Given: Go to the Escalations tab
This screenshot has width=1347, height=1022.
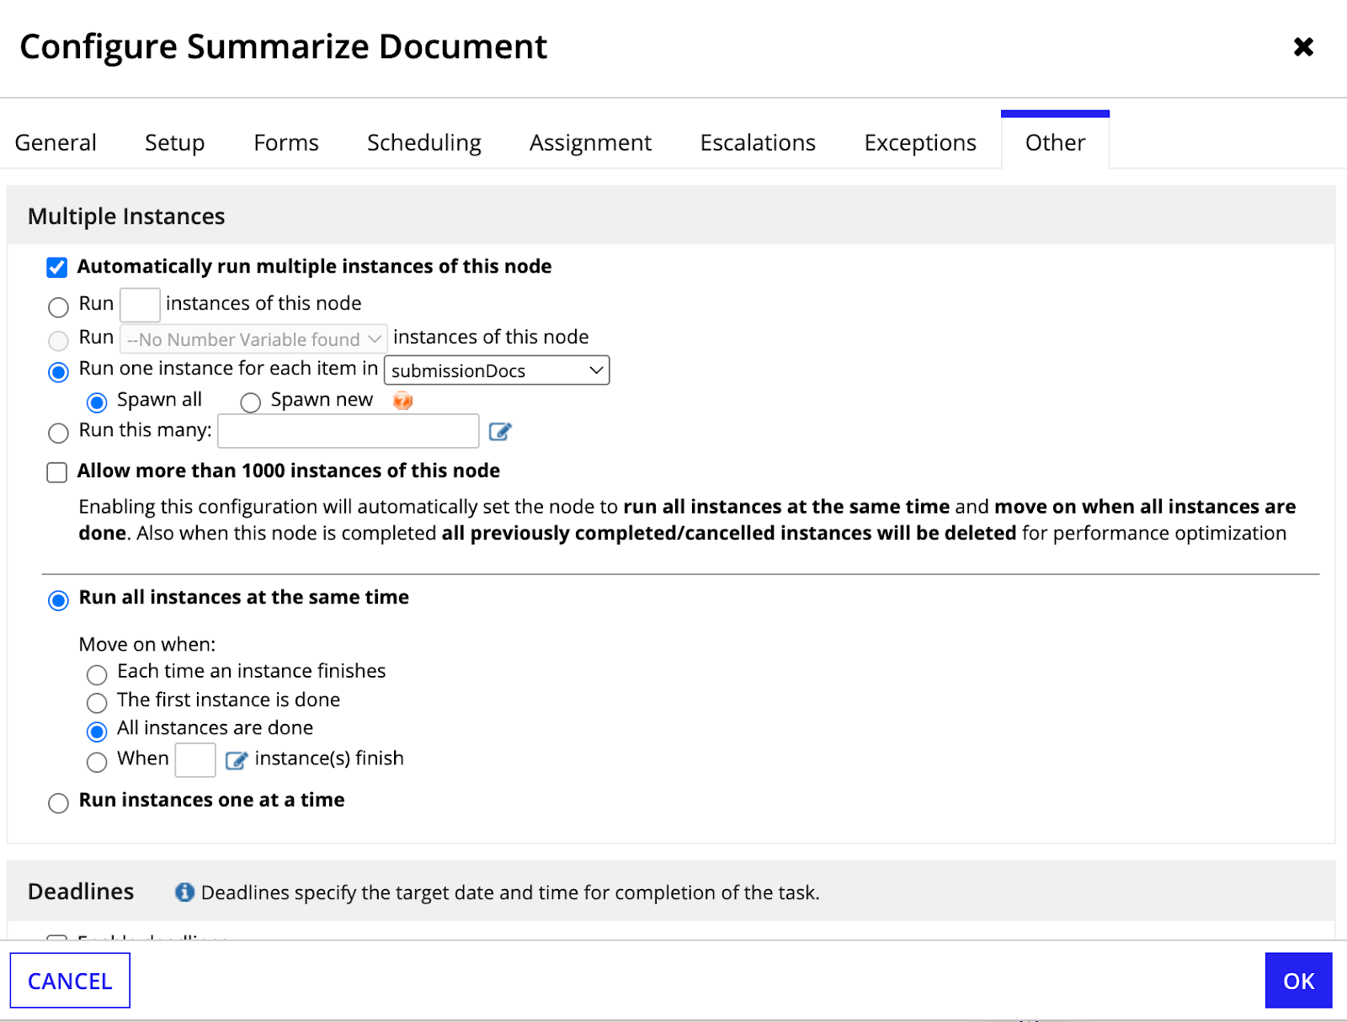Looking at the screenshot, I should coord(758,142).
